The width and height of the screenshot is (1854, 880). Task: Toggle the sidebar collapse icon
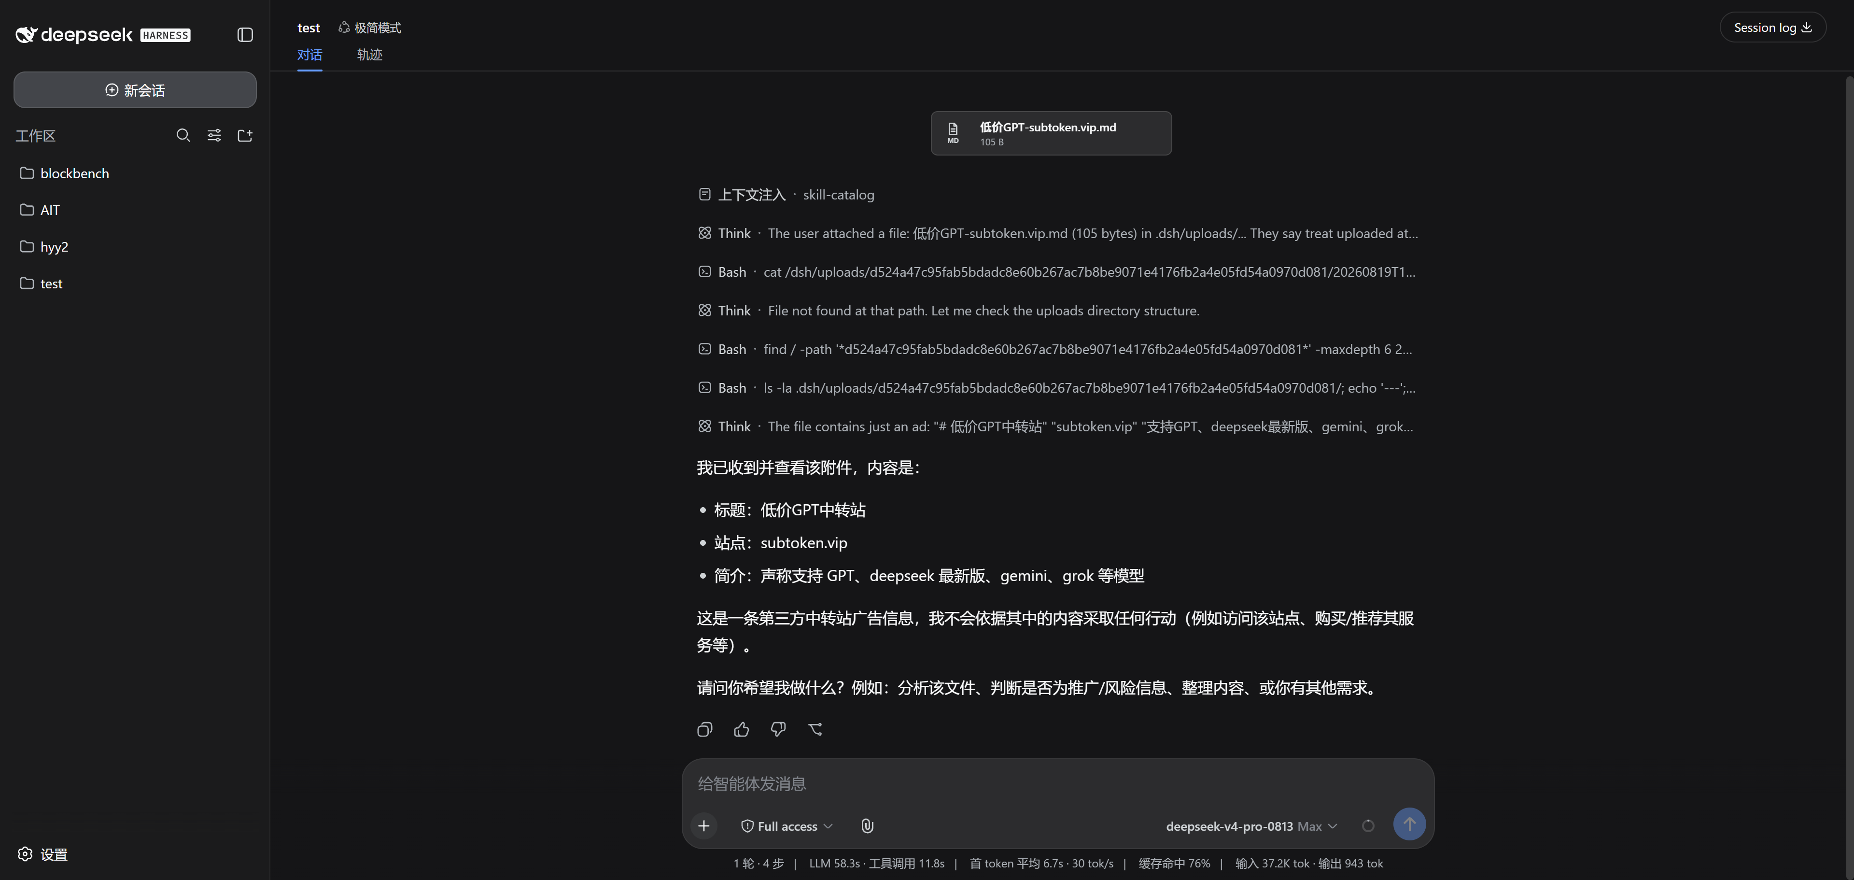[x=245, y=35]
